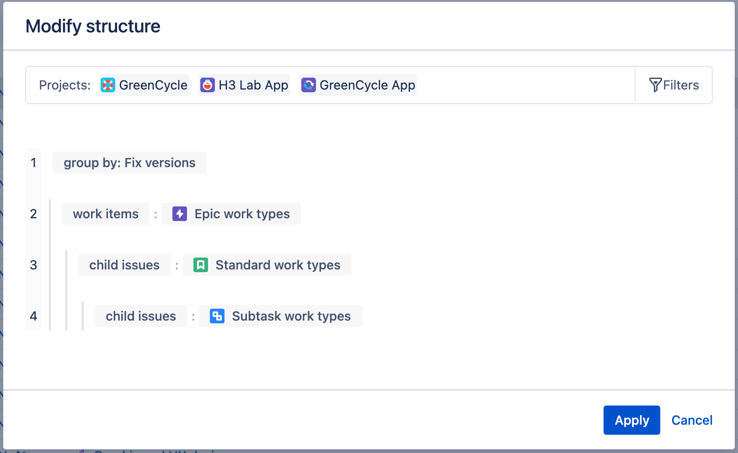
Task: Click the purple Epic lightning icon
Action: tap(180, 214)
